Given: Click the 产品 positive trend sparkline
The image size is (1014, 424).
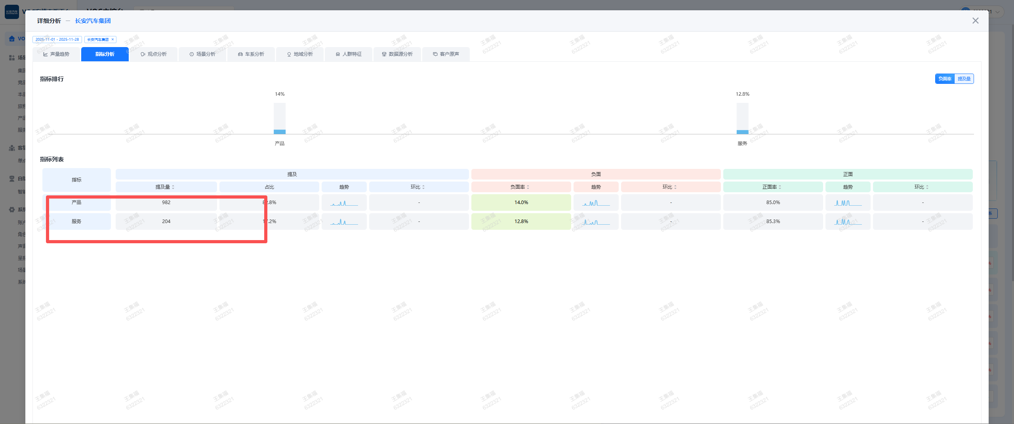Looking at the screenshot, I should [x=848, y=203].
